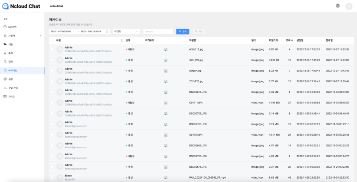
Task: Click the blue 검색 search button
Action: pos(182,32)
